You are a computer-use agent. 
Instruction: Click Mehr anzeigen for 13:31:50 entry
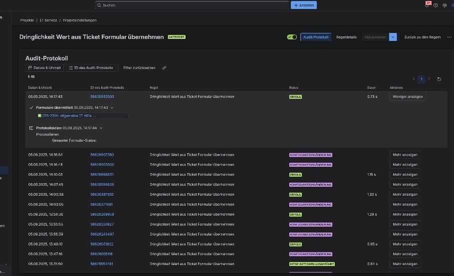(x=405, y=264)
